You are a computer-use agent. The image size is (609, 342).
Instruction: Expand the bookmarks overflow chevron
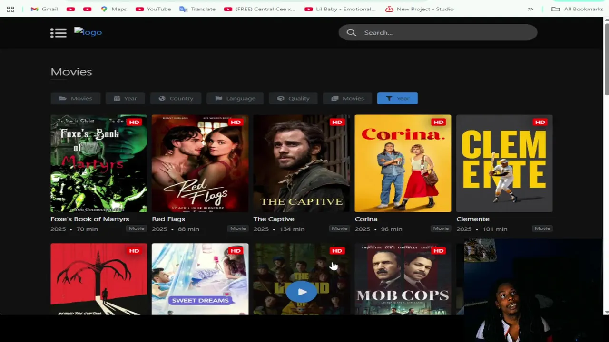(x=530, y=9)
